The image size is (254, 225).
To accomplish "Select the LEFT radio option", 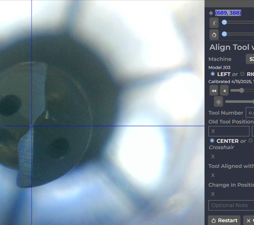I will (x=213, y=74).
